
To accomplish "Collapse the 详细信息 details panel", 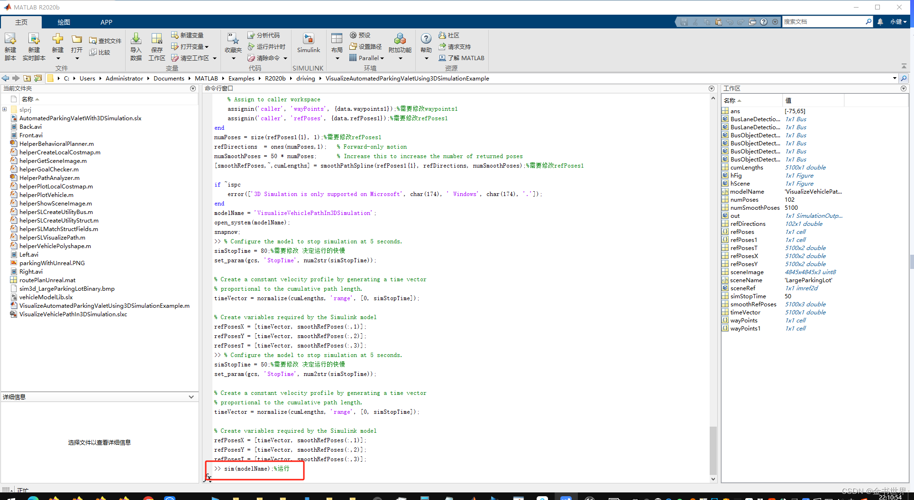I will [x=191, y=397].
